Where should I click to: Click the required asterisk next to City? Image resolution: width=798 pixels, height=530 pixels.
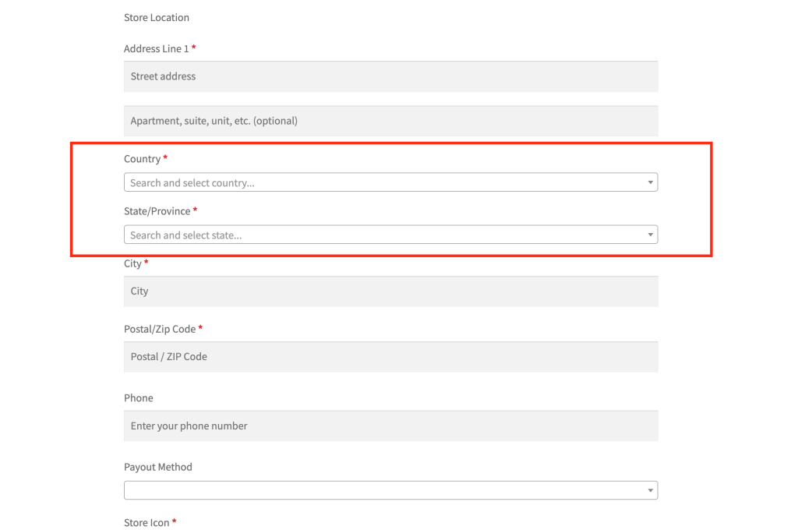click(x=148, y=263)
